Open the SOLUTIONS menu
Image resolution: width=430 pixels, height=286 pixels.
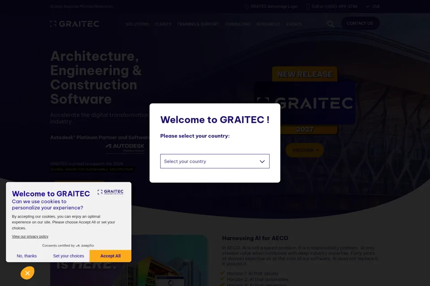[x=137, y=24]
